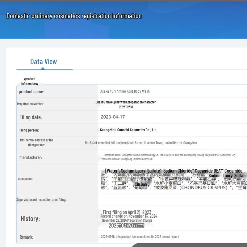Click the history entry starting with 2025
The height and width of the screenshot is (247, 247).
[x=126, y=225]
